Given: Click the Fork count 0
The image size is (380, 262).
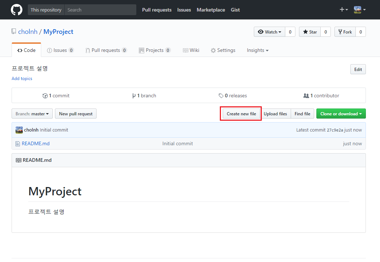Looking at the screenshot, I should pos(360,32).
